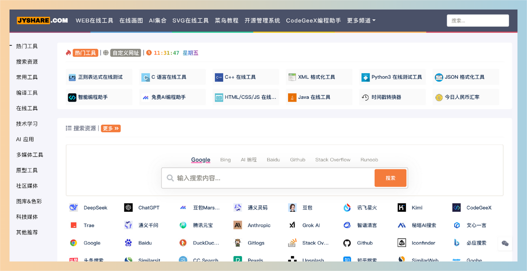
Task: Click the ChatGPT icon
Action: click(x=128, y=208)
